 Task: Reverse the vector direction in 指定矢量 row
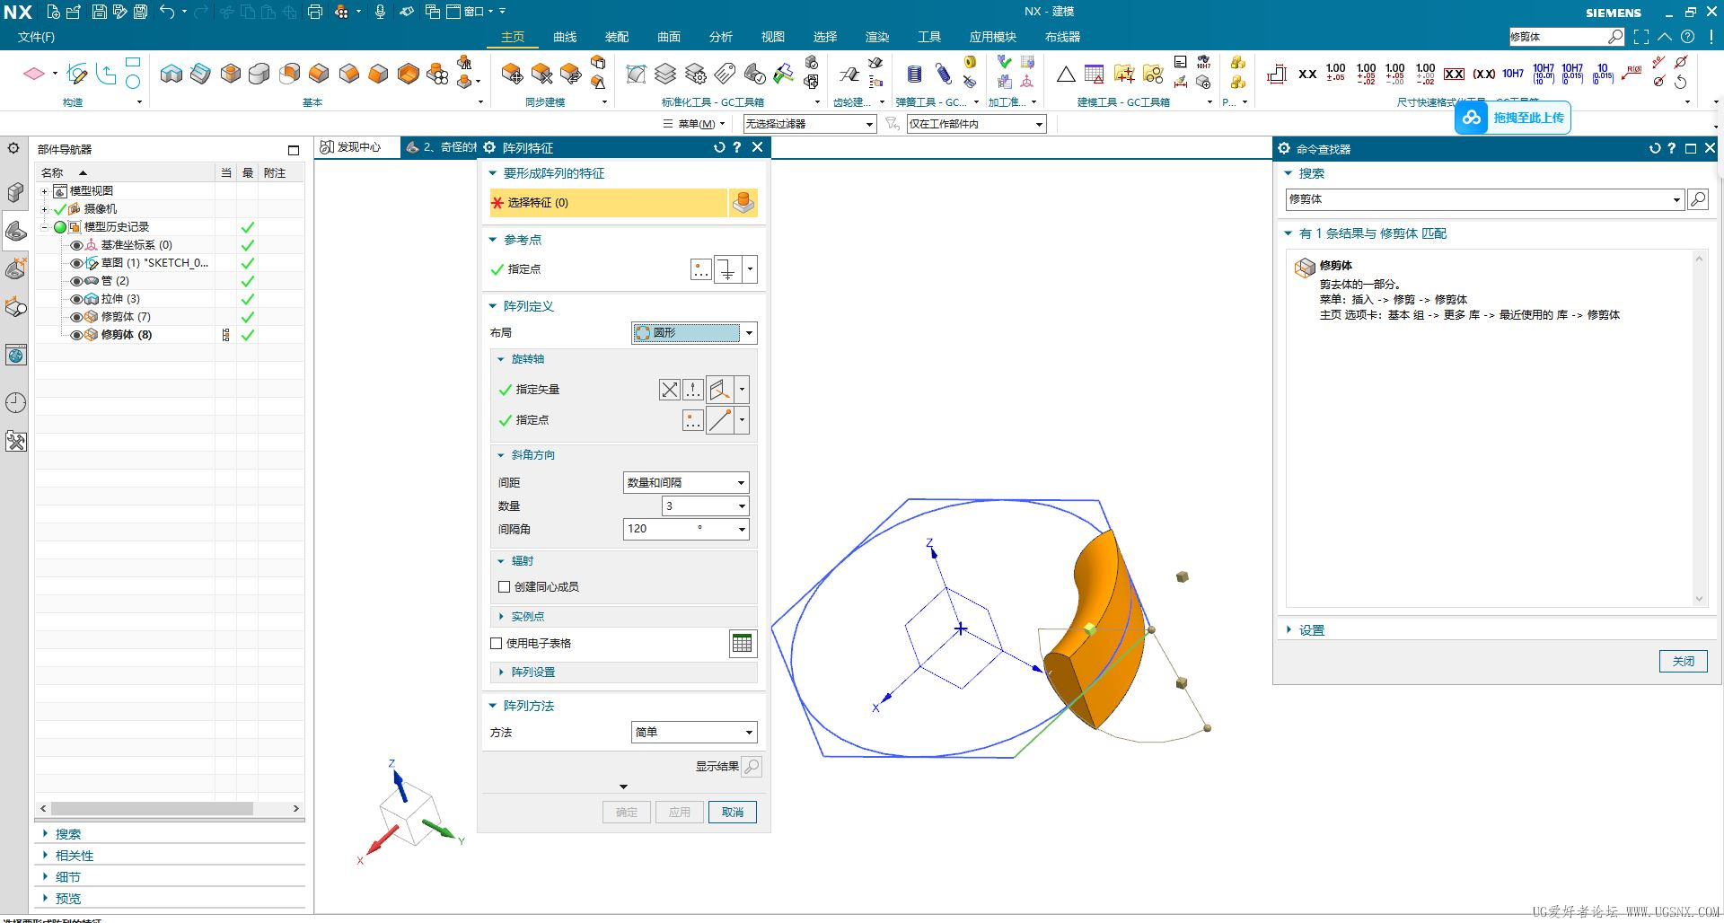coord(670,390)
